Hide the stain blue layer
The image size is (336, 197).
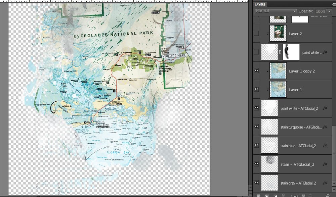click(x=256, y=145)
